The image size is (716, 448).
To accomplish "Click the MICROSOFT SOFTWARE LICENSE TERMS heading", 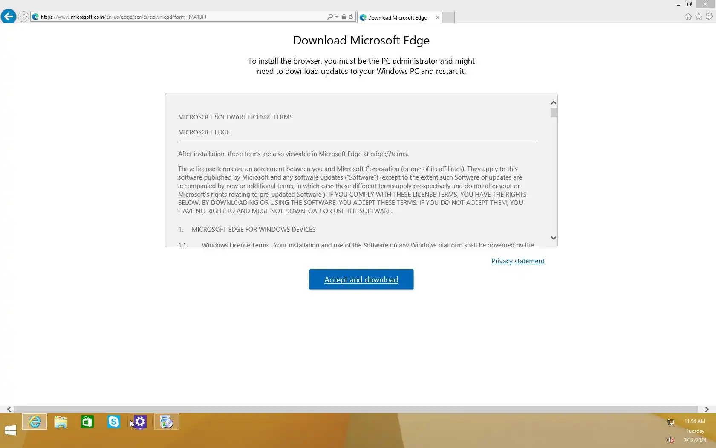I will 235,117.
